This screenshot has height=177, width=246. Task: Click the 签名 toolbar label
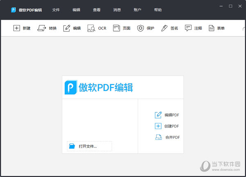(x=174, y=28)
